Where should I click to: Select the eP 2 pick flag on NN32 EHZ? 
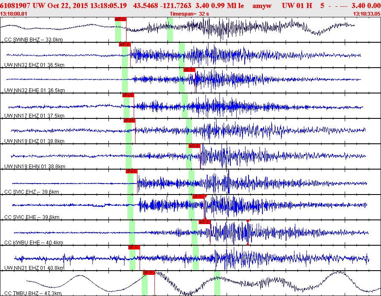(125, 44)
